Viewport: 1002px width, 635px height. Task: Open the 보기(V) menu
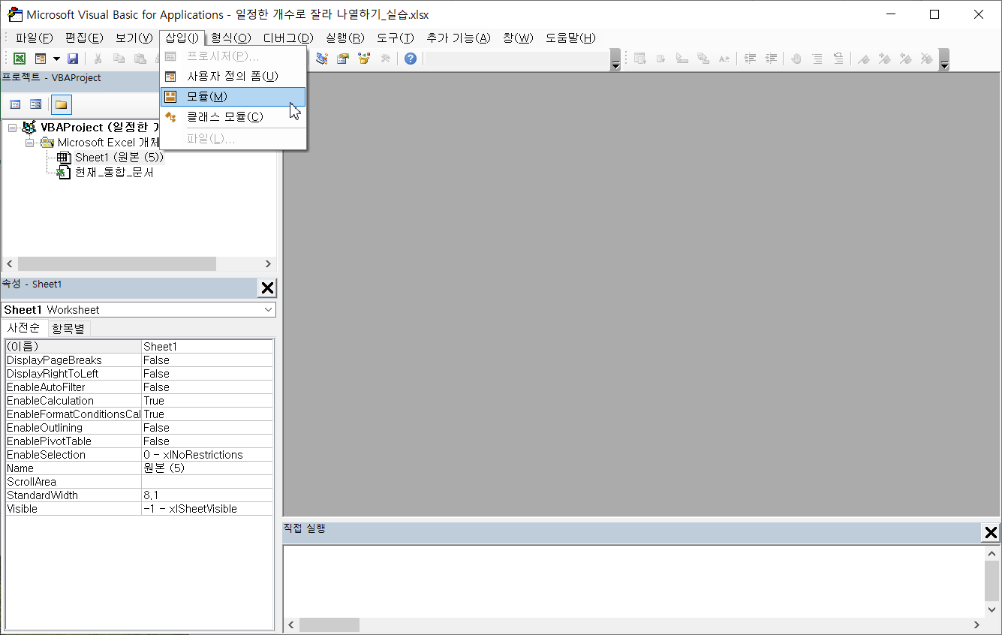[134, 38]
